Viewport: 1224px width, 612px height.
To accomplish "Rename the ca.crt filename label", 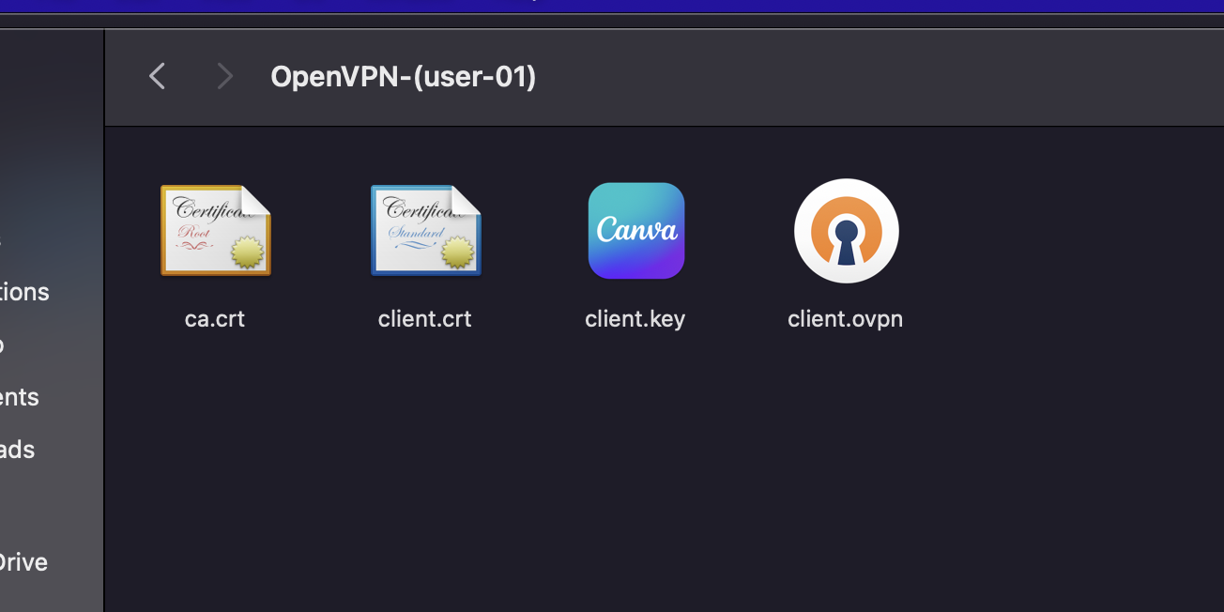I will click(215, 318).
